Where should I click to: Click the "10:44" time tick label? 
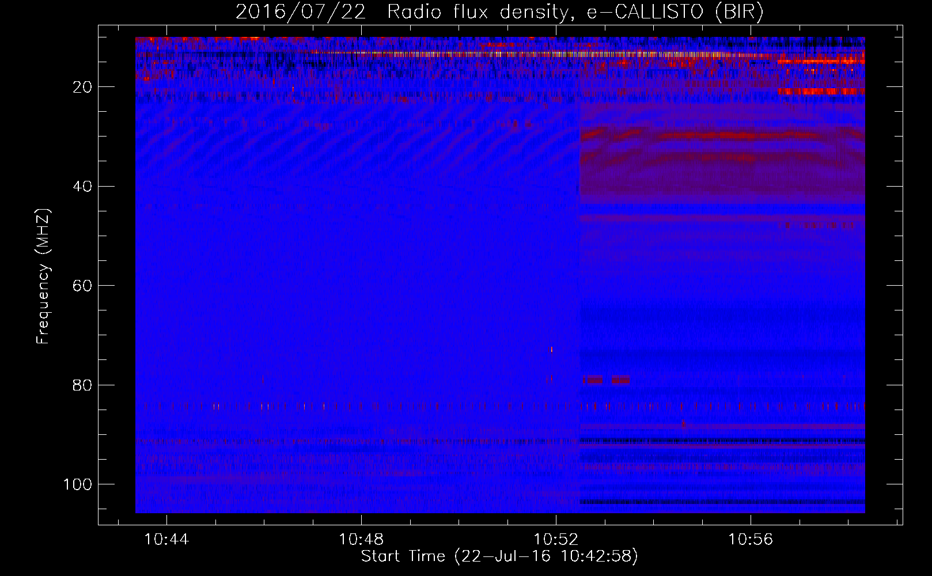[x=166, y=540]
